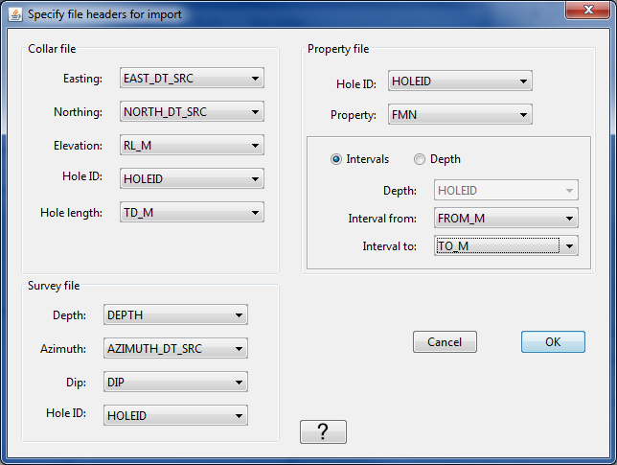Click the Interval from: label
This screenshot has width=617, height=465.
pos(382,219)
